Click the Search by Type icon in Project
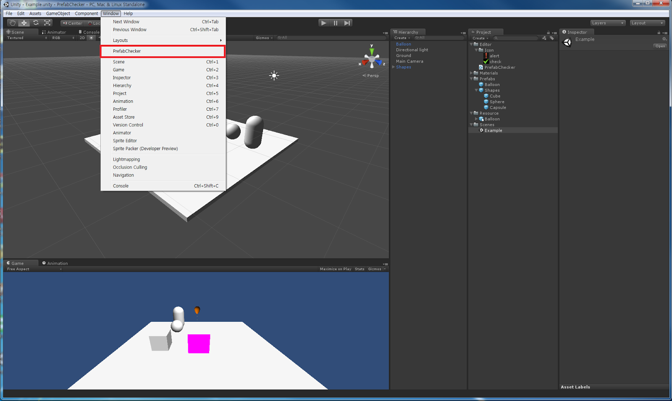The image size is (672, 401). pos(544,38)
